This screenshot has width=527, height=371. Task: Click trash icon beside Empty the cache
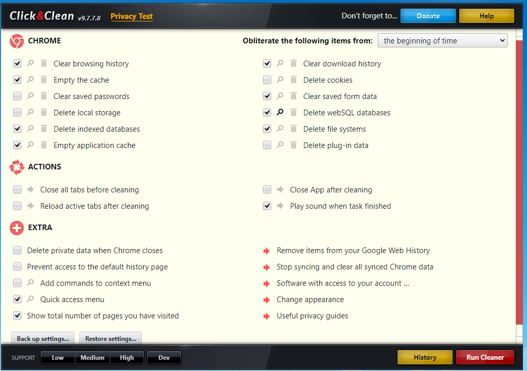point(44,80)
